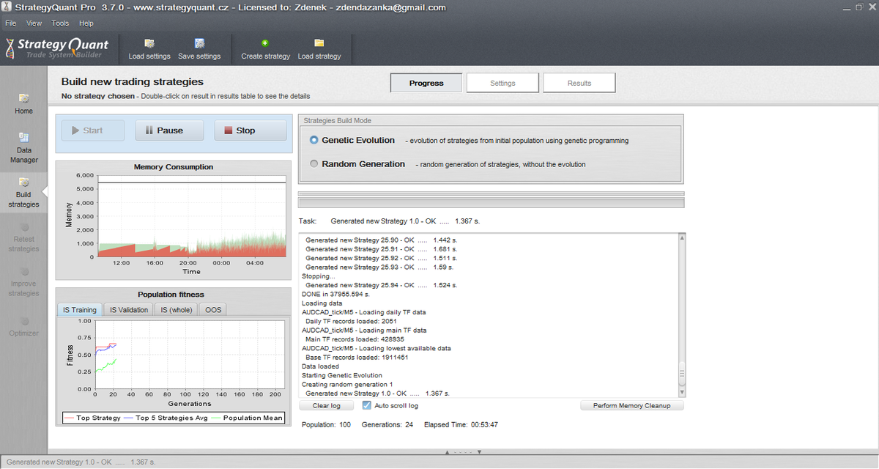The height and width of the screenshot is (469, 879).
Task: Open the View menu
Action: pos(34,23)
